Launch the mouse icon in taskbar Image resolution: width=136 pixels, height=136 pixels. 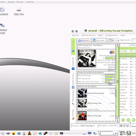pyautogui.click(x=46, y=133)
